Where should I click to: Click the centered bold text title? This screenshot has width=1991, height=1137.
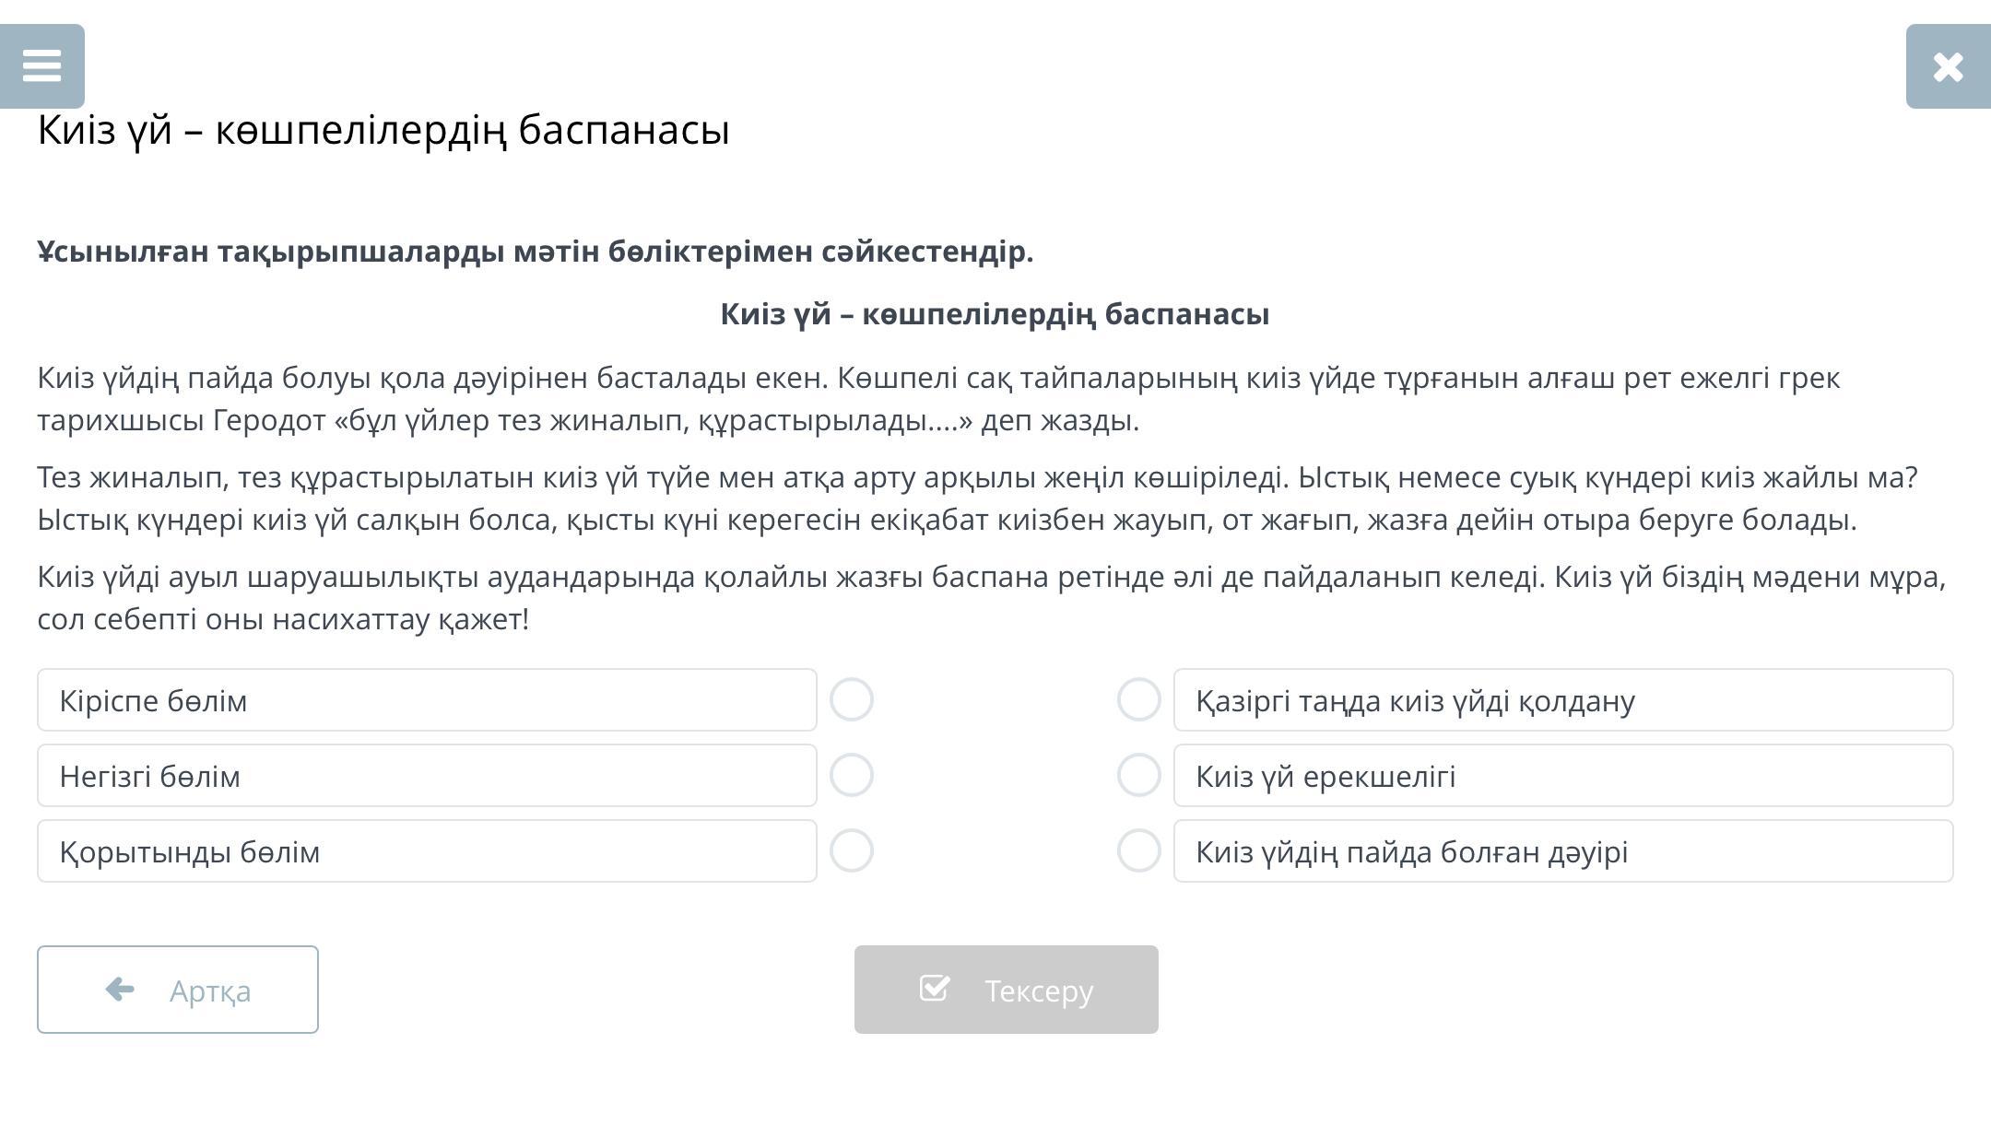pos(995,314)
